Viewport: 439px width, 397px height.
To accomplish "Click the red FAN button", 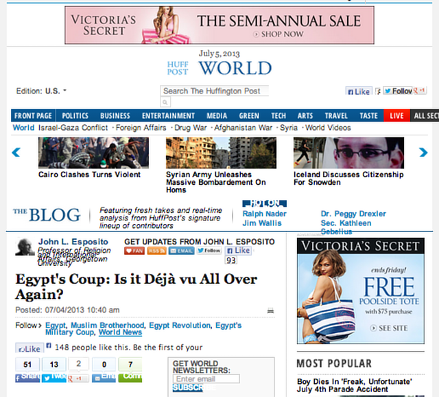I will click(x=134, y=251).
